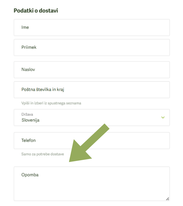Click hint text Samo za potrebe dostave
The width and height of the screenshot is (183, 206).
43,154
